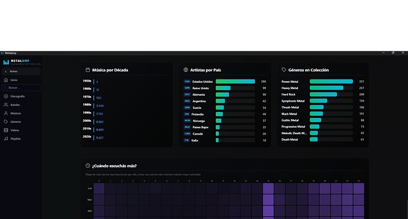Click the tag icon beside Géneros in sidebar
The image size is (408, 219).
click(x=6, y=122)
